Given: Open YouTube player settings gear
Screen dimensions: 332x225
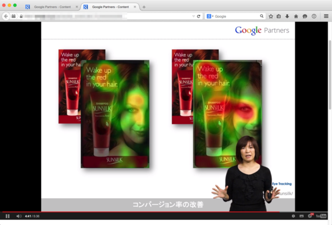Looking at the screenshot, I should [x=310, y=216].
